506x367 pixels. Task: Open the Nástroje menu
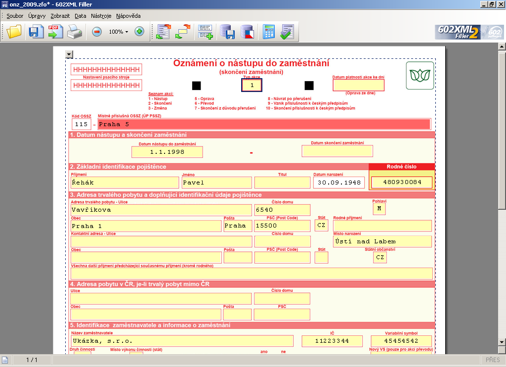pyautogui.click(x=101, y=16)
